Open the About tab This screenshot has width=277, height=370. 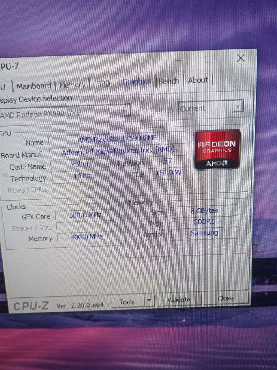(x=198, y=80)
